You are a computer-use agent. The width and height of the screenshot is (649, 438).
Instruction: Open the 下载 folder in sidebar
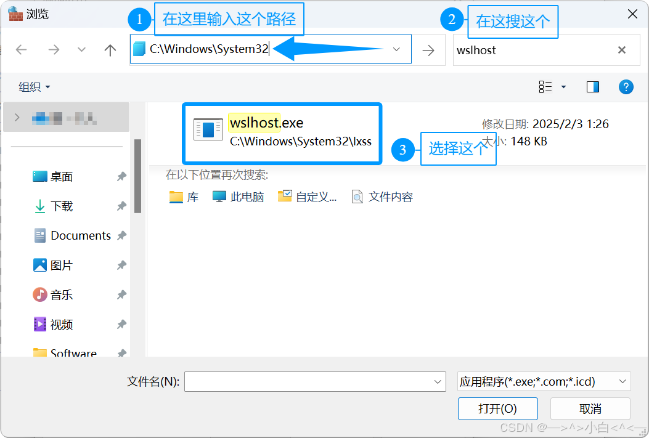pos(61,206)
